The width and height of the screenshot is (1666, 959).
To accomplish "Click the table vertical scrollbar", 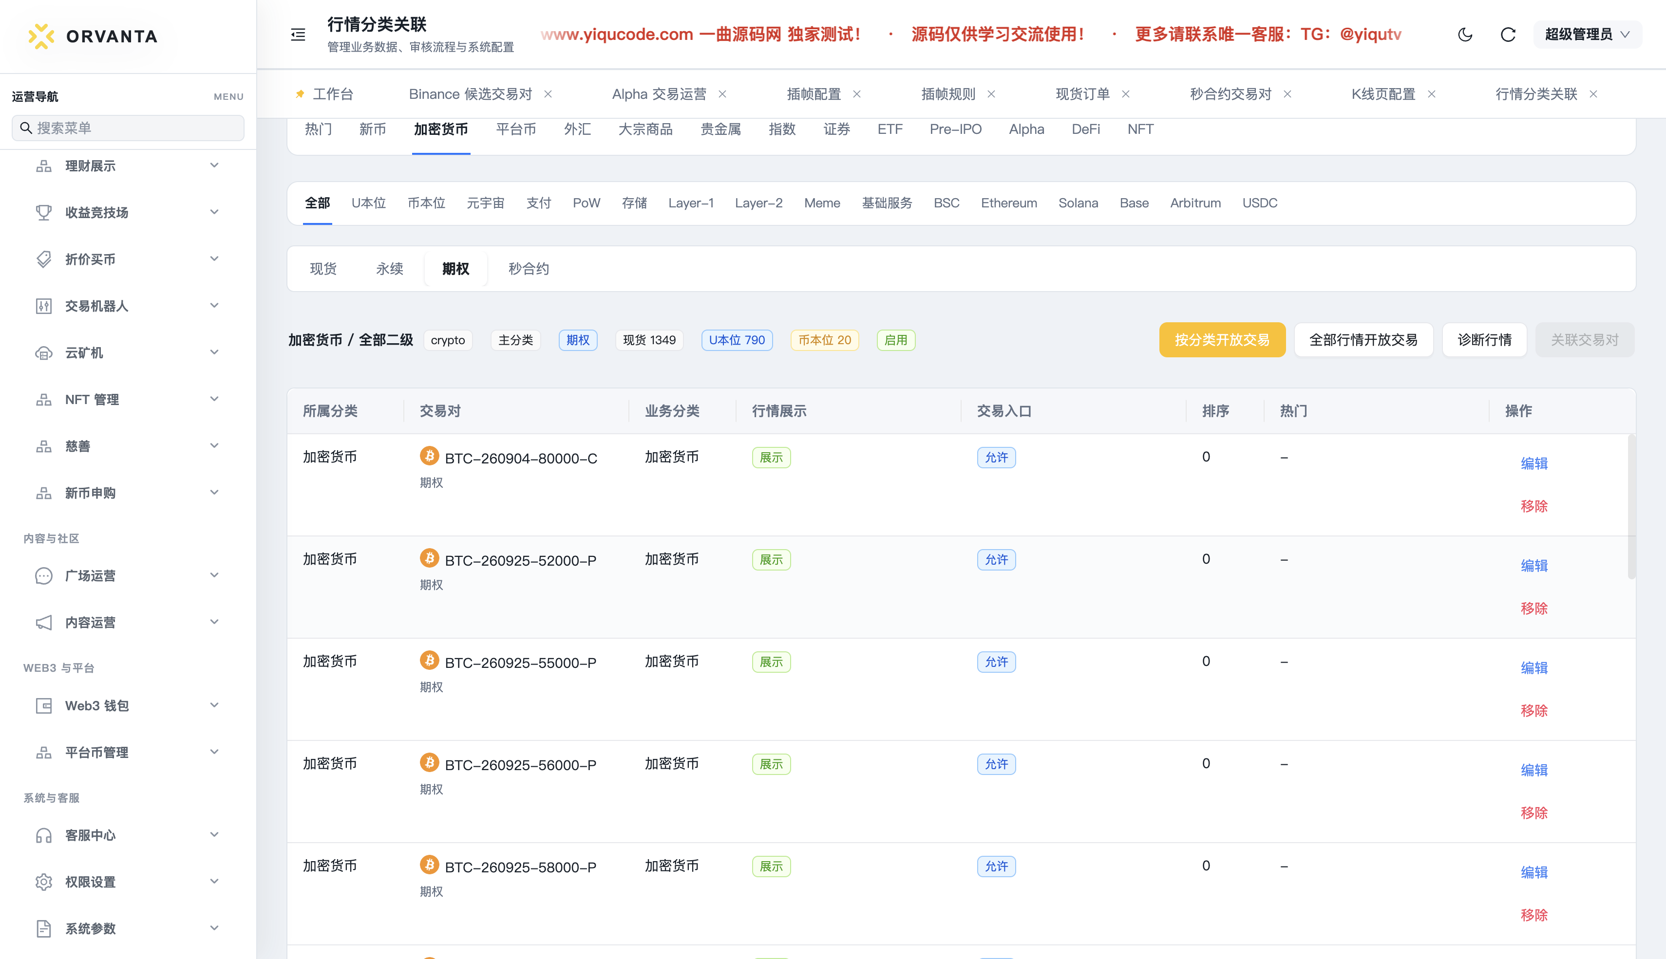I will click(1631, 506).
